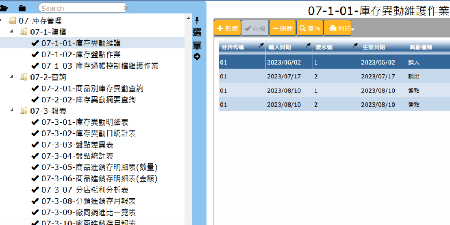Screen dimensions: 450x225
Task: Toggle pin on 分店代碼 column
Action: 261,46
